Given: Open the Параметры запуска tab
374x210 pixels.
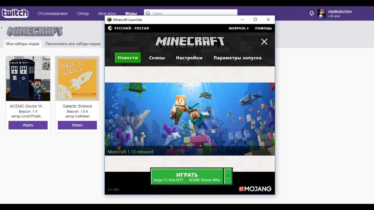Looking at the screenshot, I should pyautogui.click(x=238, y=58).
